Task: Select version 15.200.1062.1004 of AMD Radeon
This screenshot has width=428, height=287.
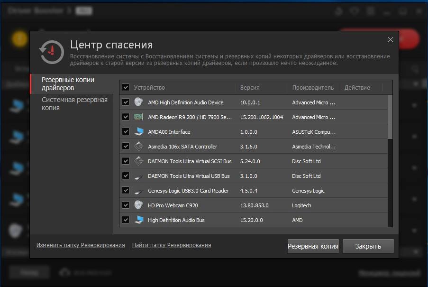Action: coord(262,117)
